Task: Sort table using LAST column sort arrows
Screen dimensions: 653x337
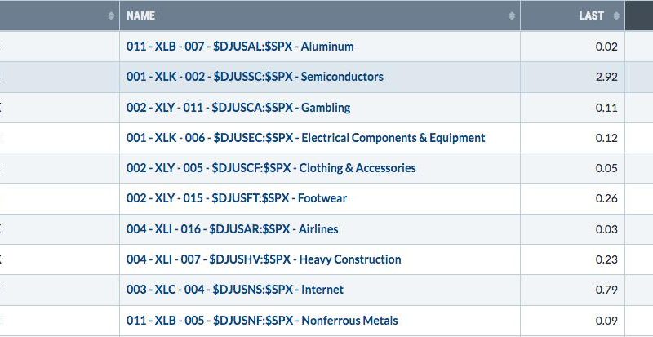Action: click(x=616, y=16)
